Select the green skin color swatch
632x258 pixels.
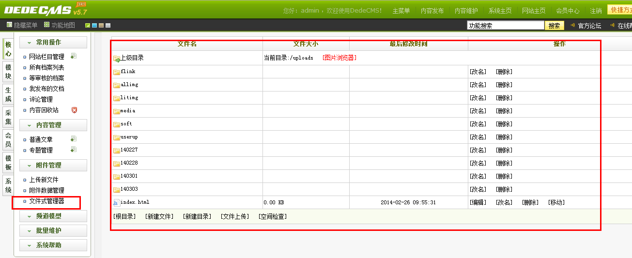pyautogui.click(x=88, y=25)
